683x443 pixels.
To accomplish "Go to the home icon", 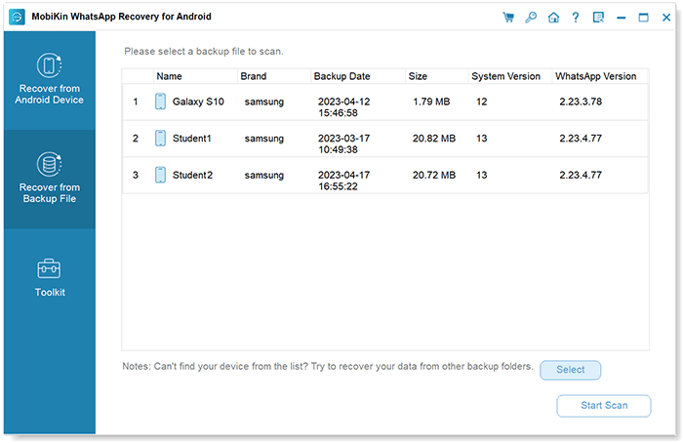I will coord(553,18).
